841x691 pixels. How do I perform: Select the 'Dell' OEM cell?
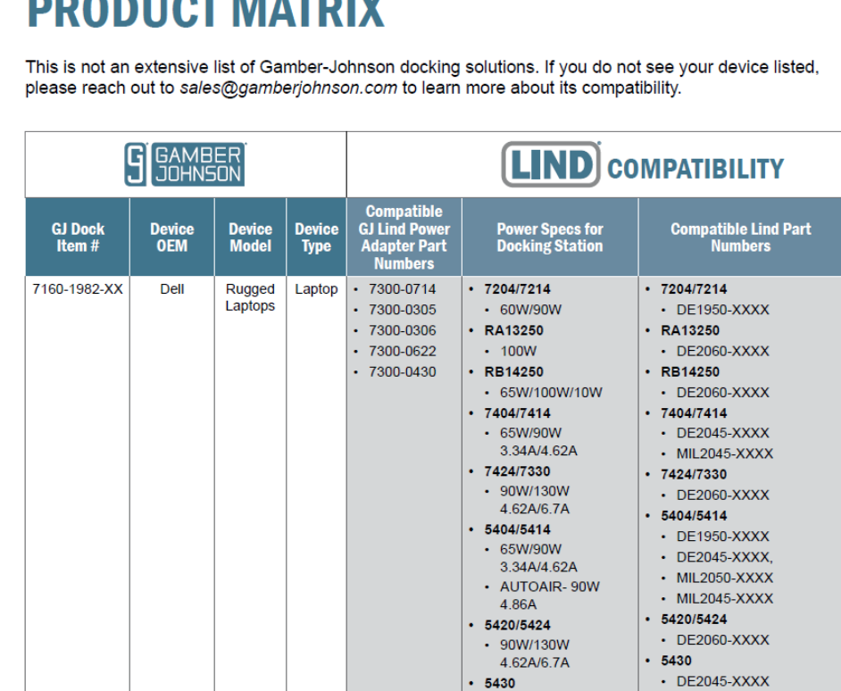point(171,289)
